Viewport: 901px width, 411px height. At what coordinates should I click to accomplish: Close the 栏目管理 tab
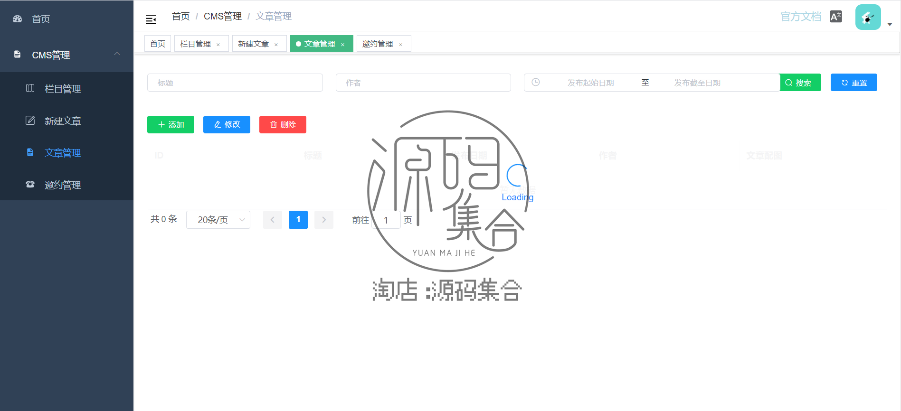click(x=218, y=45)
